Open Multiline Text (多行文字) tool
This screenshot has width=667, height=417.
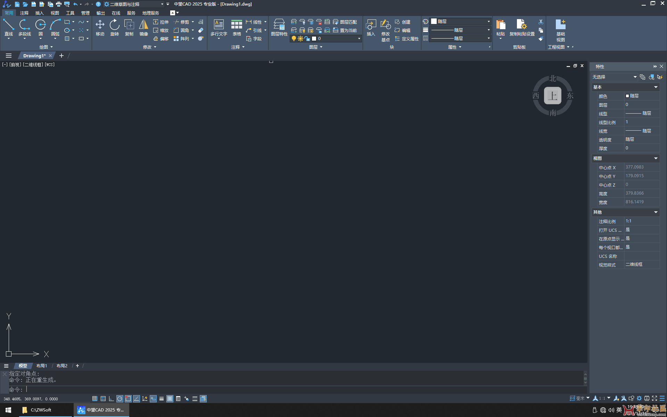(x=219, y=27)
